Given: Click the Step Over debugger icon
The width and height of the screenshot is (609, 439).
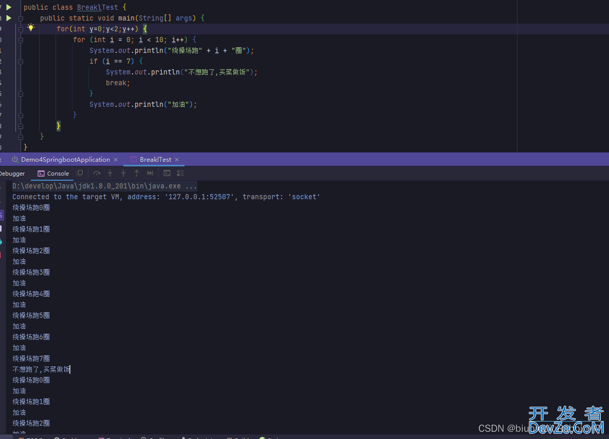Looking at the screenshot, I should click(97, 173).
